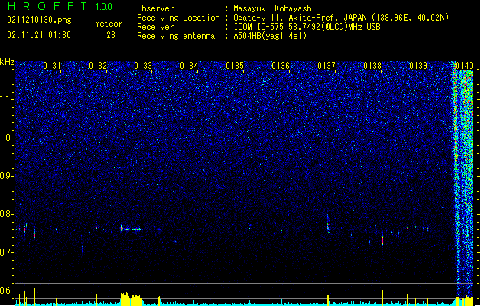The image size is (481, 306).
Task: Click the HROFFT 1.0.0 title text
Action: coord(60,6)
